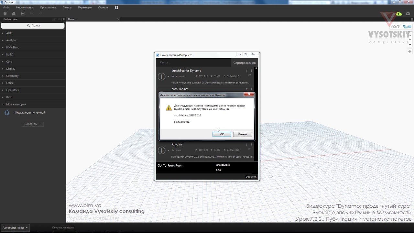The height and width of the screenshot is (233, 414).
Task: Click the library Поиск search box
Action: tap(33, 26)
